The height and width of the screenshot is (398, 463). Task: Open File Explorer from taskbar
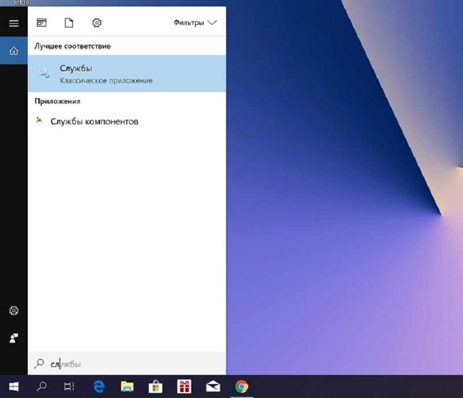(127, 386)
